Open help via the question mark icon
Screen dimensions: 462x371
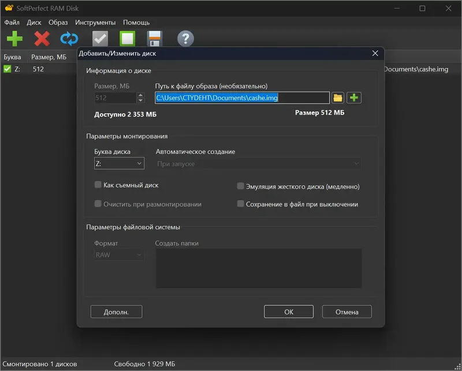point(185,39)
